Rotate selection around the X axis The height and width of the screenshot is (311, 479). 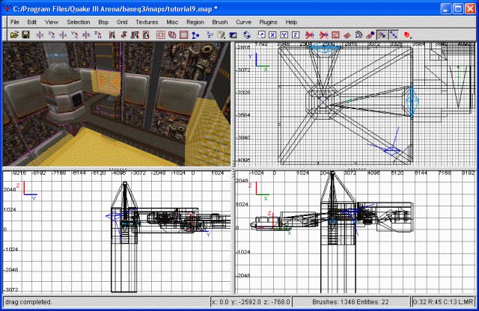tap(52, 35)
